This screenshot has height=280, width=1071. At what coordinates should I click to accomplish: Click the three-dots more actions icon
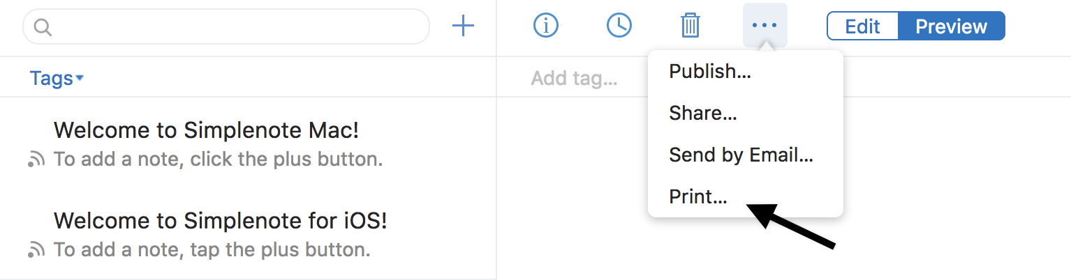click(765, 26)
